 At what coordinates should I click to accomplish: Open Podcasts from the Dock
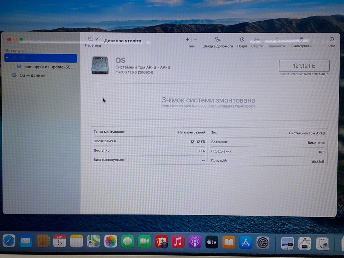195,242
